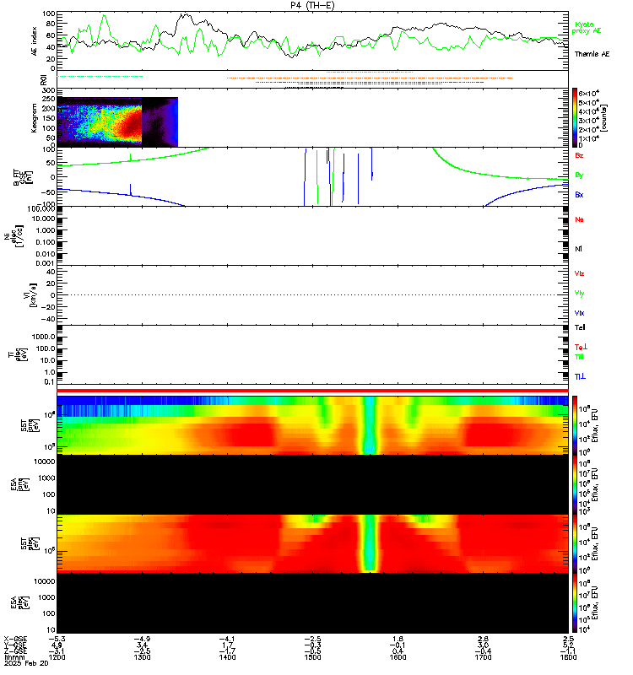Click the Ti elec [eV] axis label
The height and width of the screenshot is (675, 633).
pyautogui.click(x=19, y=354)
